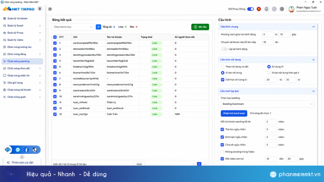Image resolution: width=324 pixels, height=182 pixels.
Task: Click the green Bắt đầu button
Action: coord(200,27)
